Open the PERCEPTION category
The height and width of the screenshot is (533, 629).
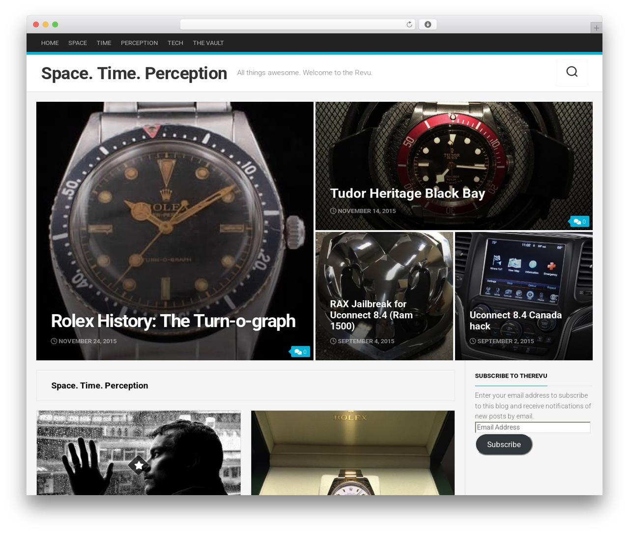point(139,43)
